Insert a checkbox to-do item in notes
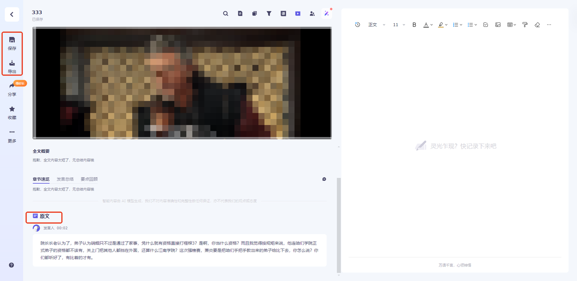This screenshot has width=577, height=281. click(x=486, y=25)
